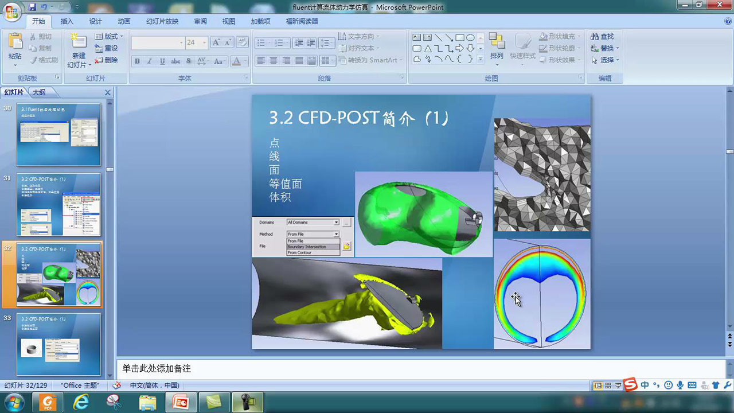Toggle text Shadow formatting
The height and width of the screenshot is (413, 734).
tap(189, 61)
